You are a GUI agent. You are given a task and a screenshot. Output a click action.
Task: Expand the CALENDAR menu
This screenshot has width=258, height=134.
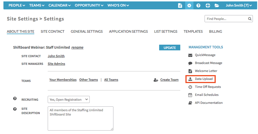[x=59, y=5]
